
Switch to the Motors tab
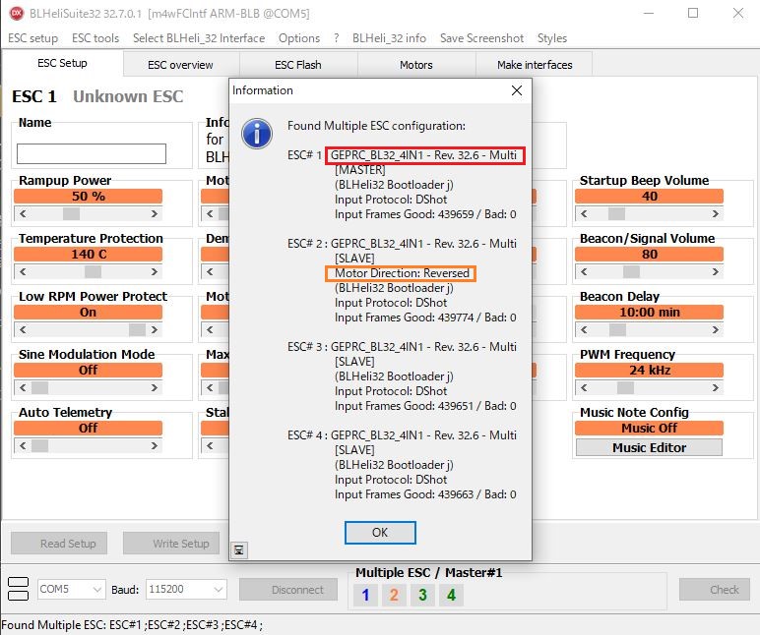click(416, 65)
